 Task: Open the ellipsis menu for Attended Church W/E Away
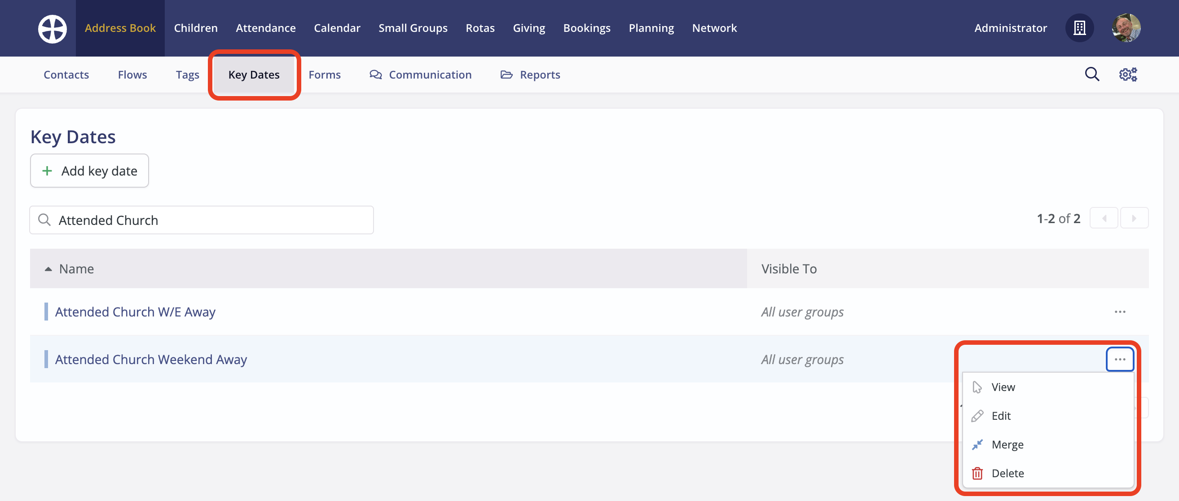click(1120, 312)
